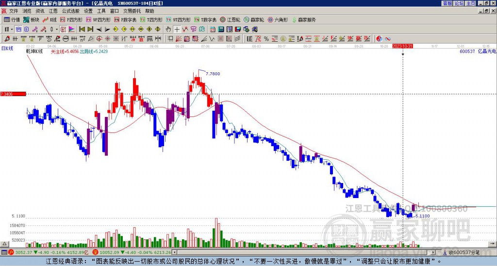
Task: Open the 江恩 menu
Action: [x=53, y=11]
